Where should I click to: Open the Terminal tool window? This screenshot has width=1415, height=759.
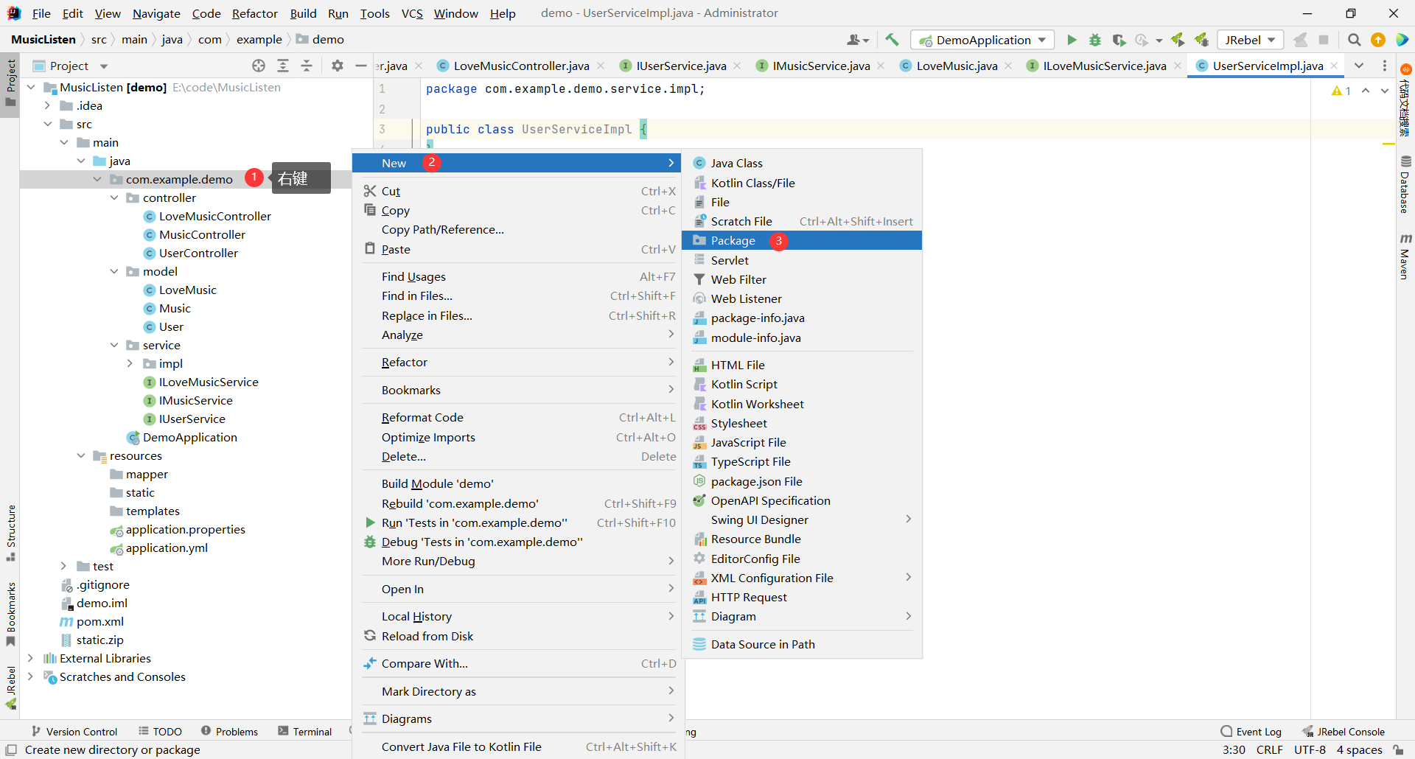(x=305, y=732)
